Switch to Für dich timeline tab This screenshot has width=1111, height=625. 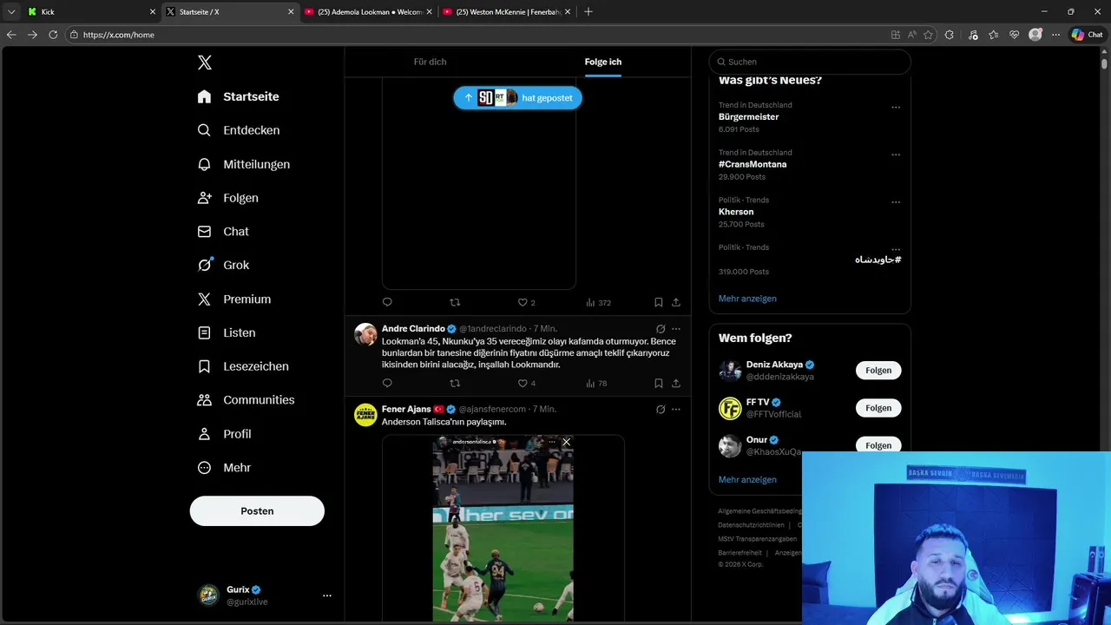pos(430,62)
